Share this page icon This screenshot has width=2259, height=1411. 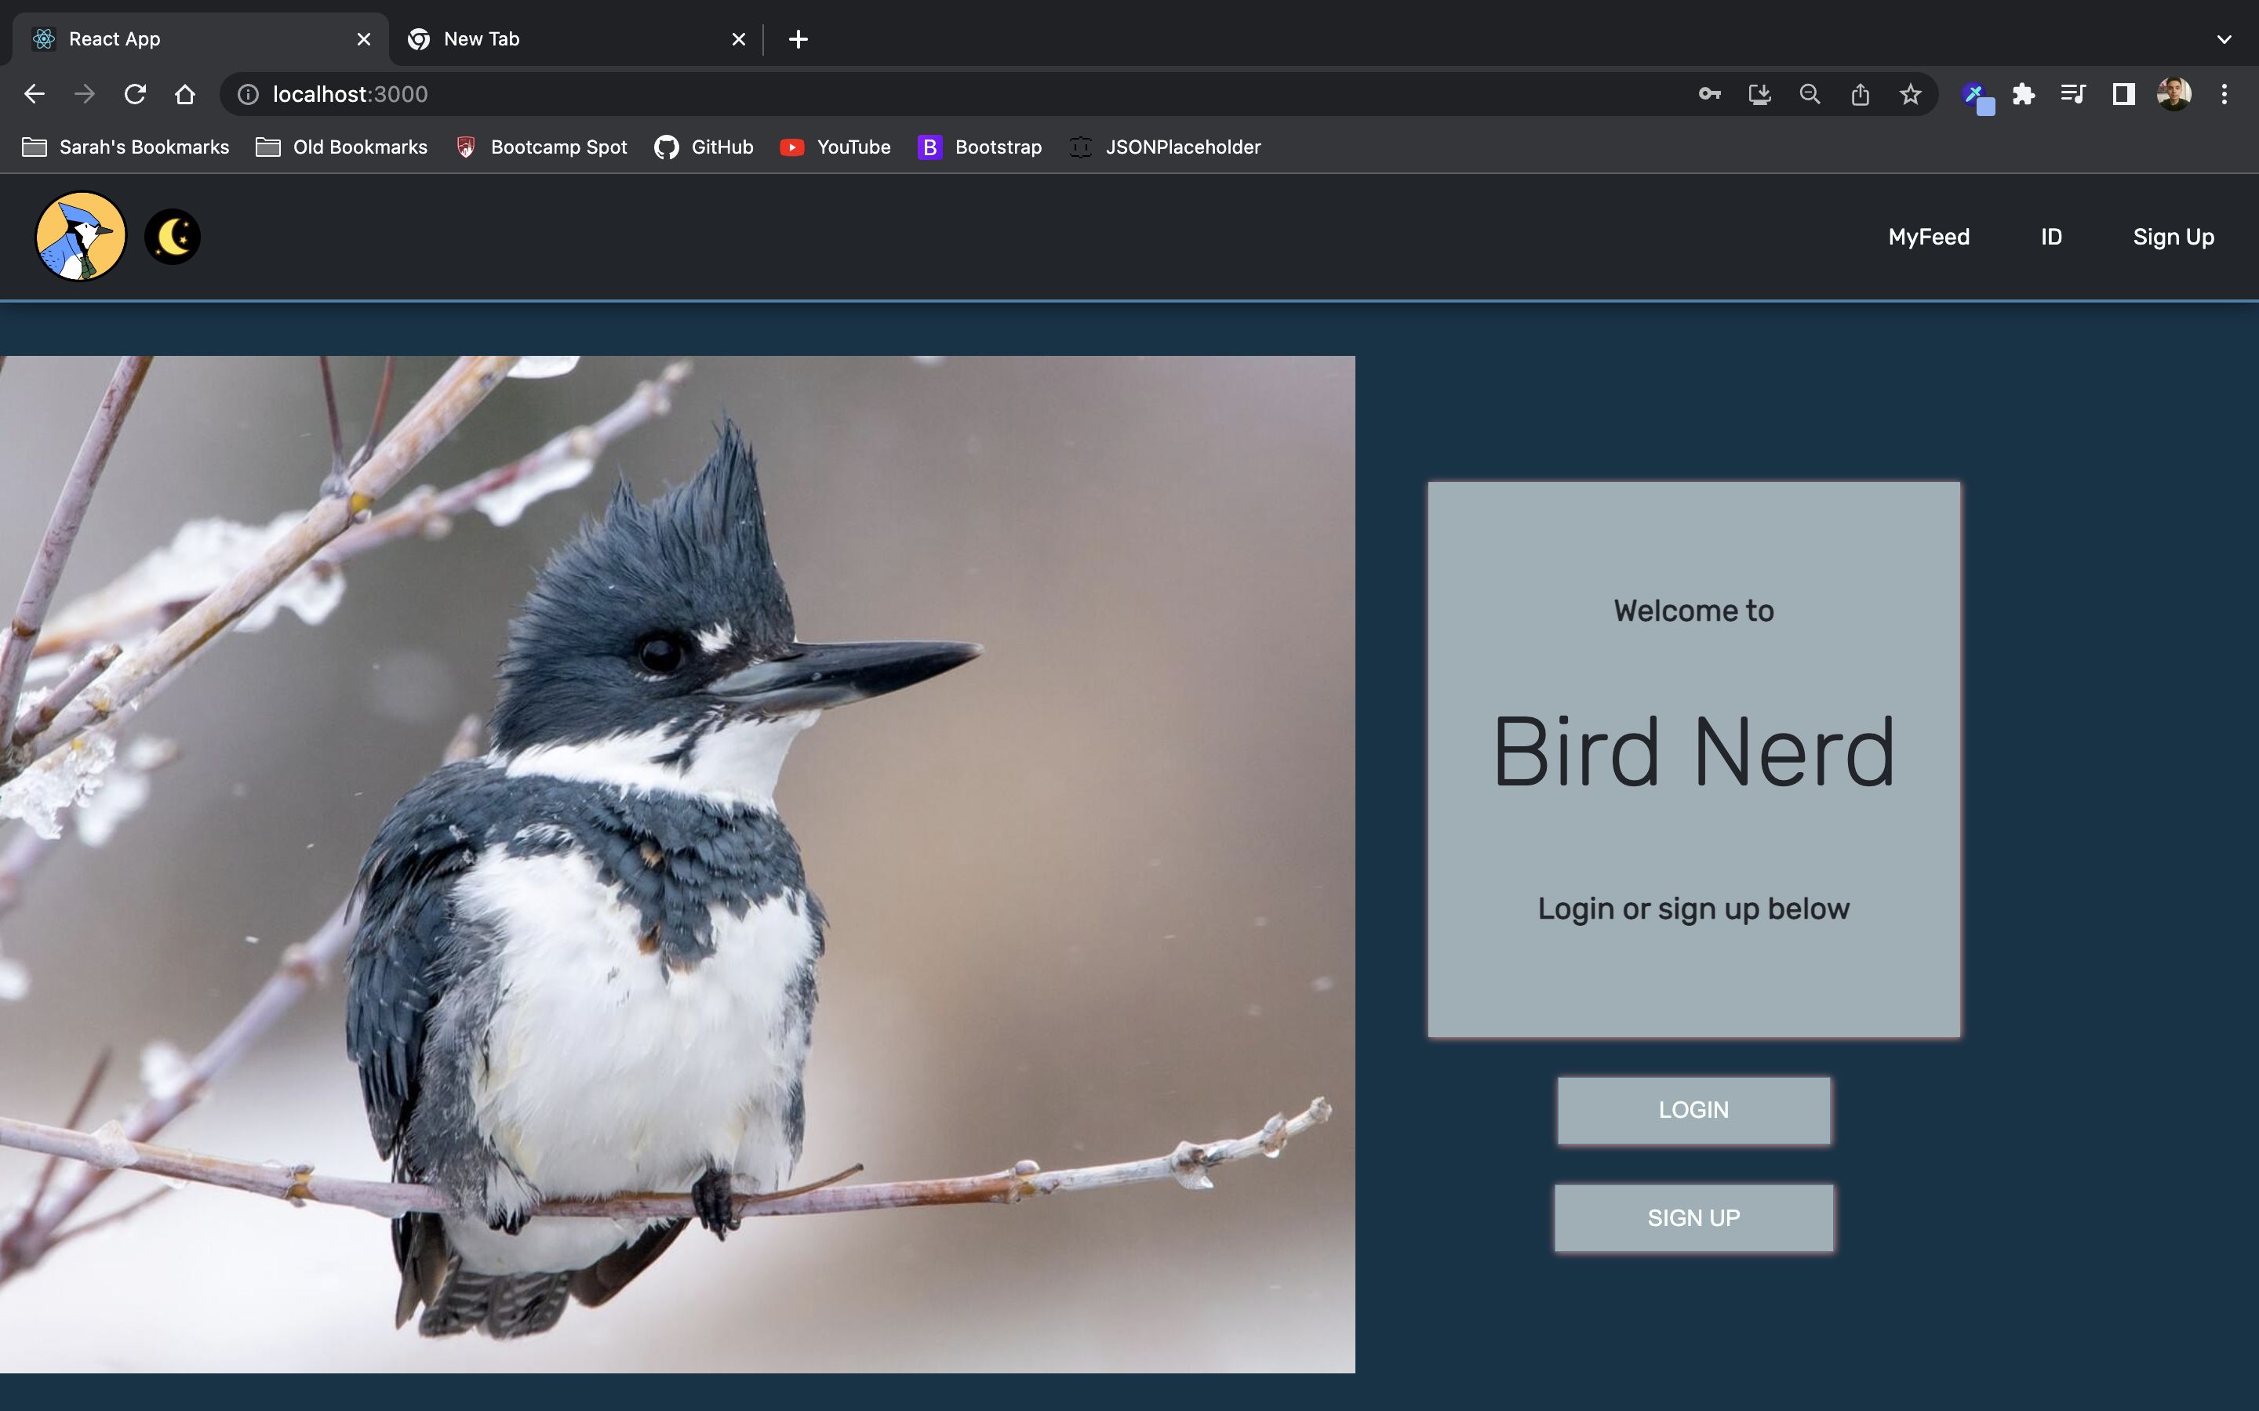pyautogui.click(x=1861, y=94)
